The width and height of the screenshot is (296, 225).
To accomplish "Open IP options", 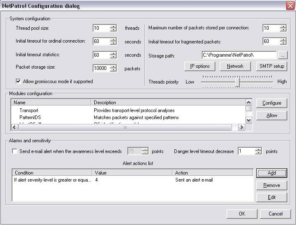I will pos(200,66).
